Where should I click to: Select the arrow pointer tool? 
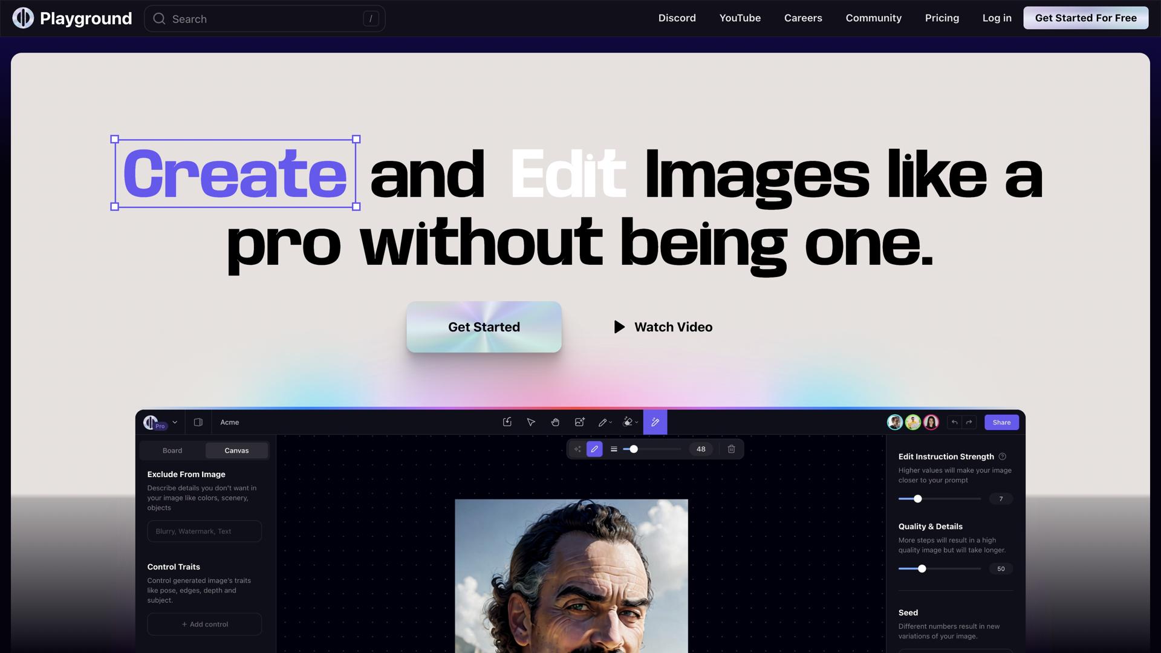pos(531,422)
